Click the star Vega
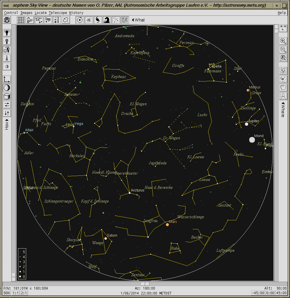The image size is (290, 298). coord(74,126)
